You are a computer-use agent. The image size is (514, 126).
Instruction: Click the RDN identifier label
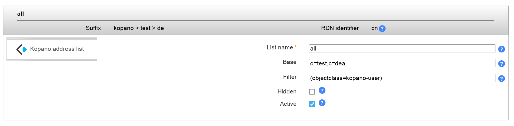(x=340, y=28)
